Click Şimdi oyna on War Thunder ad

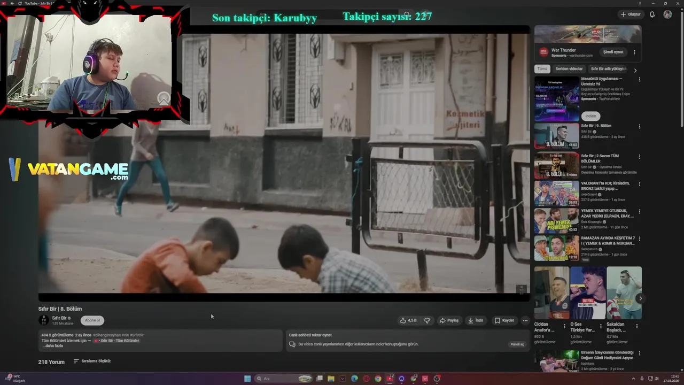point(613,52)
